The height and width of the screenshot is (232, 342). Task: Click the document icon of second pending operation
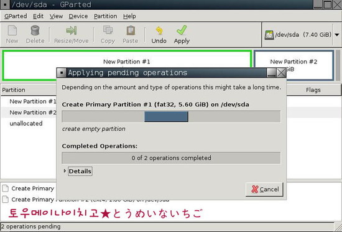coord(6,199)
